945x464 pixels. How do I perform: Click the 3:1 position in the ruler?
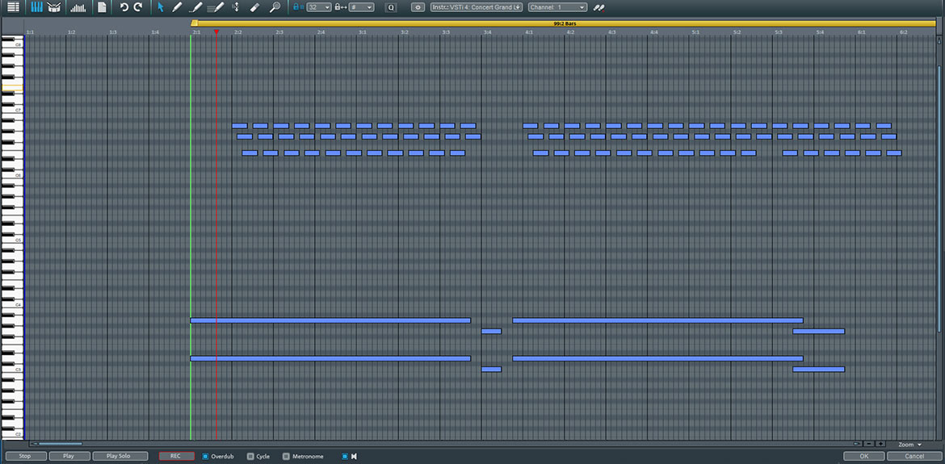[x=362, y=32]
